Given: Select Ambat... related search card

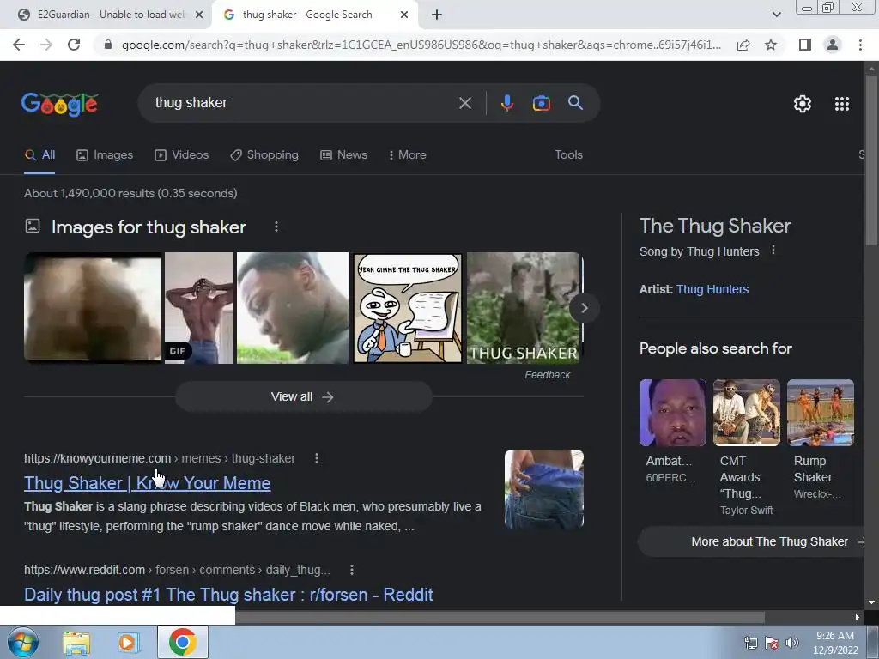Looking at the screenshot, I should coord(673,432).
